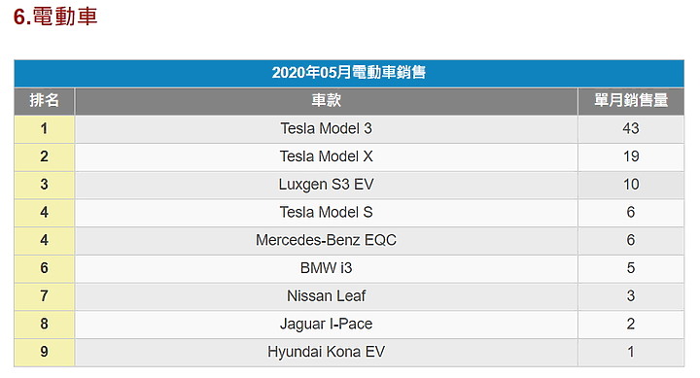Click the Nissan Leaf entry
Screen dimensions: 700x378
pyautogui.click(x=327, y=295)
